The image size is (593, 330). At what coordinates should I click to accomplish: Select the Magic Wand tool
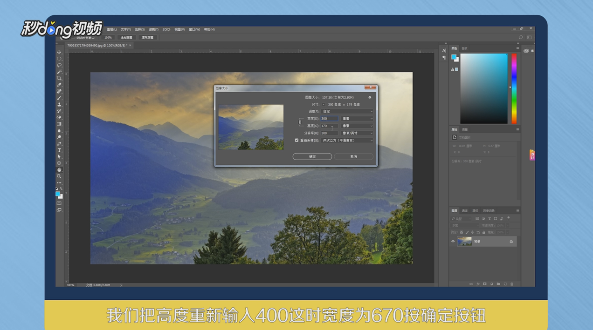59,72
